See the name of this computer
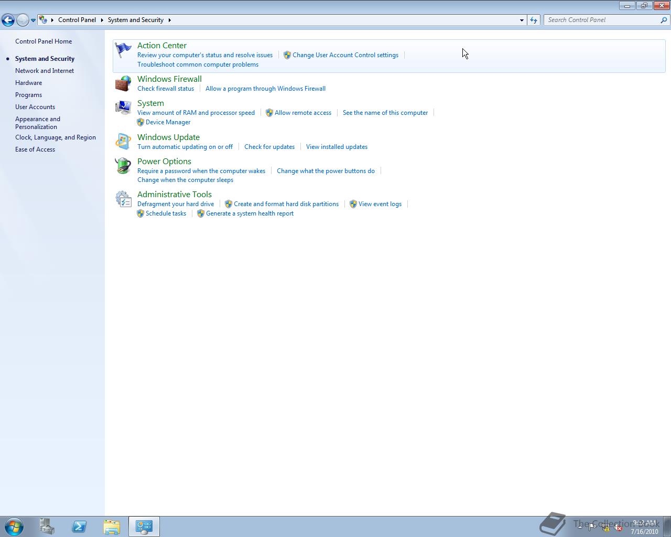Viewport: 671px width, 537px height. click(x=385, y=113)
